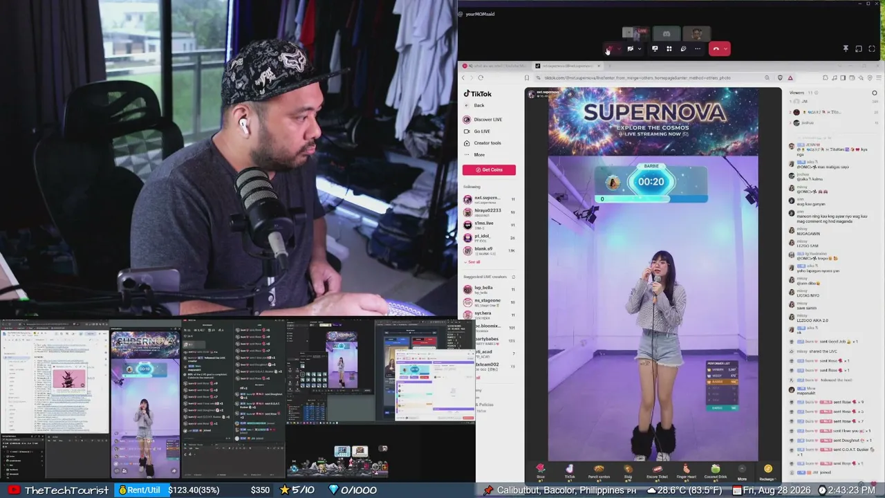This screenshot has width=885, height=498.
Task: Click the 28.6°C weather readout
Action: point(684,490)
